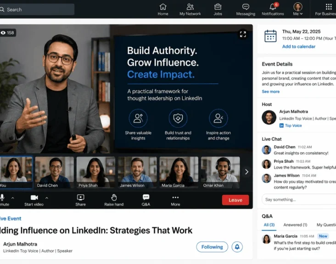Switch to Answered (1) tab

tap(295, 225)
